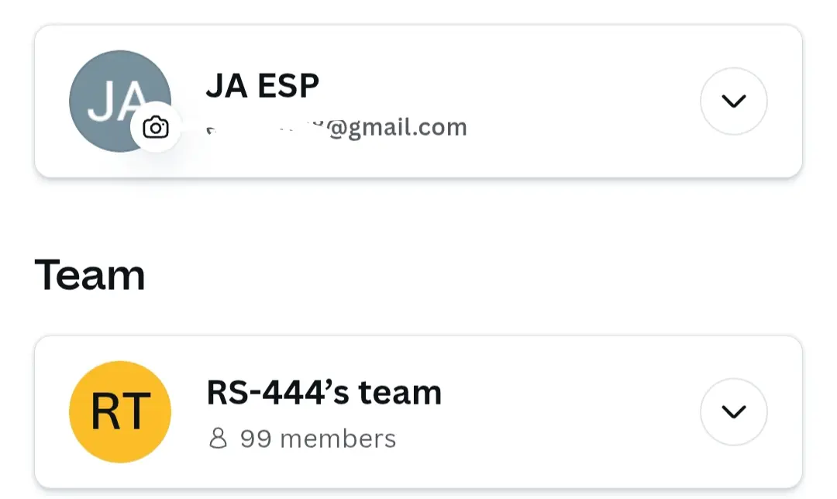Screen dimensions: 837x499
Task: Tap the circular arrow button in team card
Action: (x=733, y=411)
